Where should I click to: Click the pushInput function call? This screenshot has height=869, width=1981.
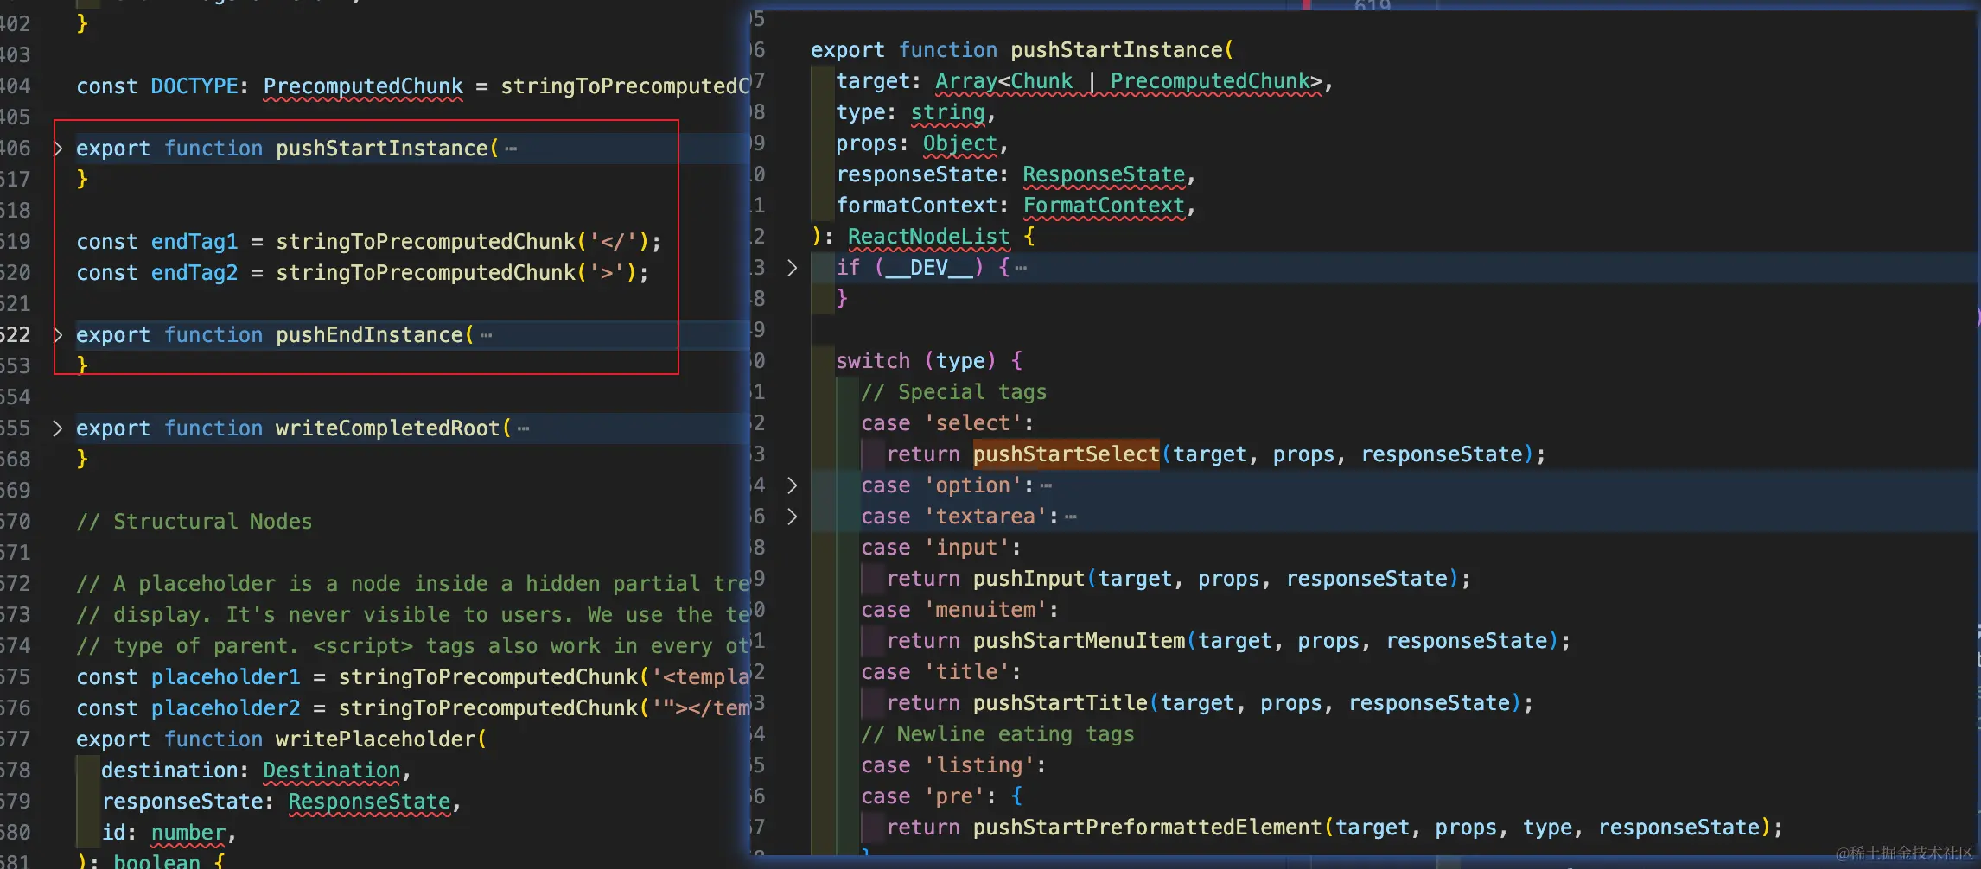pyautogui.click(x=1029, y=579)
